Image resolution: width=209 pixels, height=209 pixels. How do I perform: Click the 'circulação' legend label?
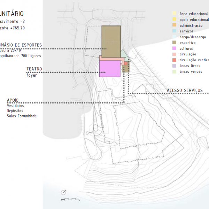tap(188, 54)
